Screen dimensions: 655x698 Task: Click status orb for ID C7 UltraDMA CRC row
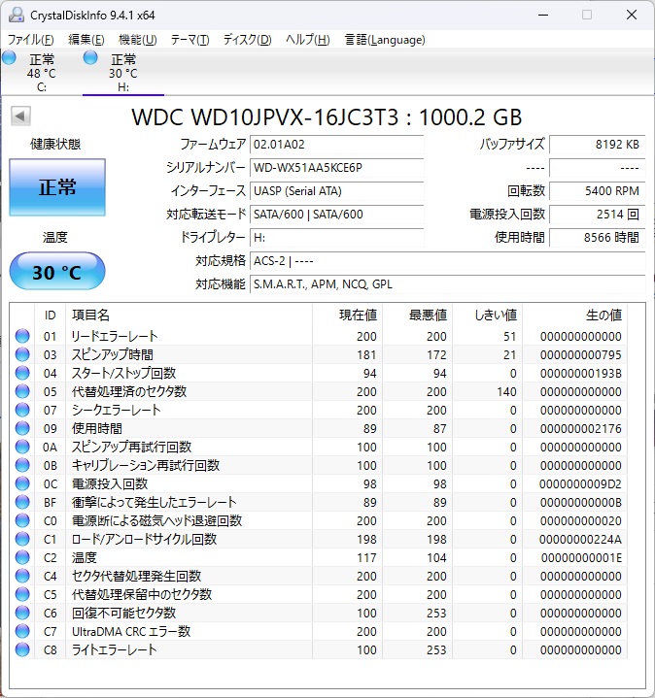pos(22,631)
